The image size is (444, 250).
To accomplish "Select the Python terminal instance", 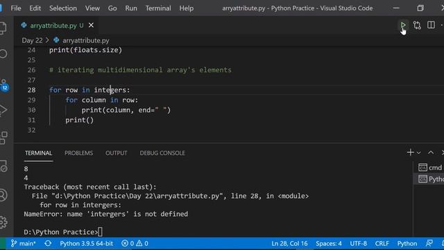I will click(x=430, y=179).
